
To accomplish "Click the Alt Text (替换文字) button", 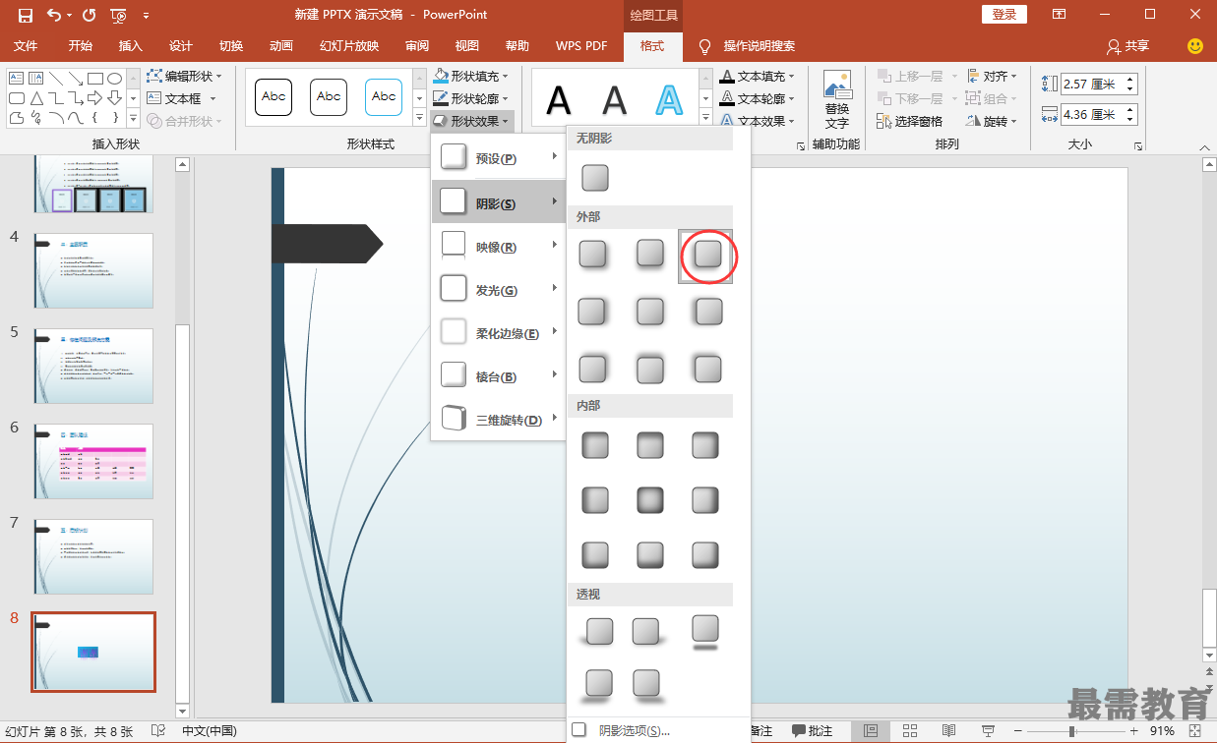I will pos(836,99).
